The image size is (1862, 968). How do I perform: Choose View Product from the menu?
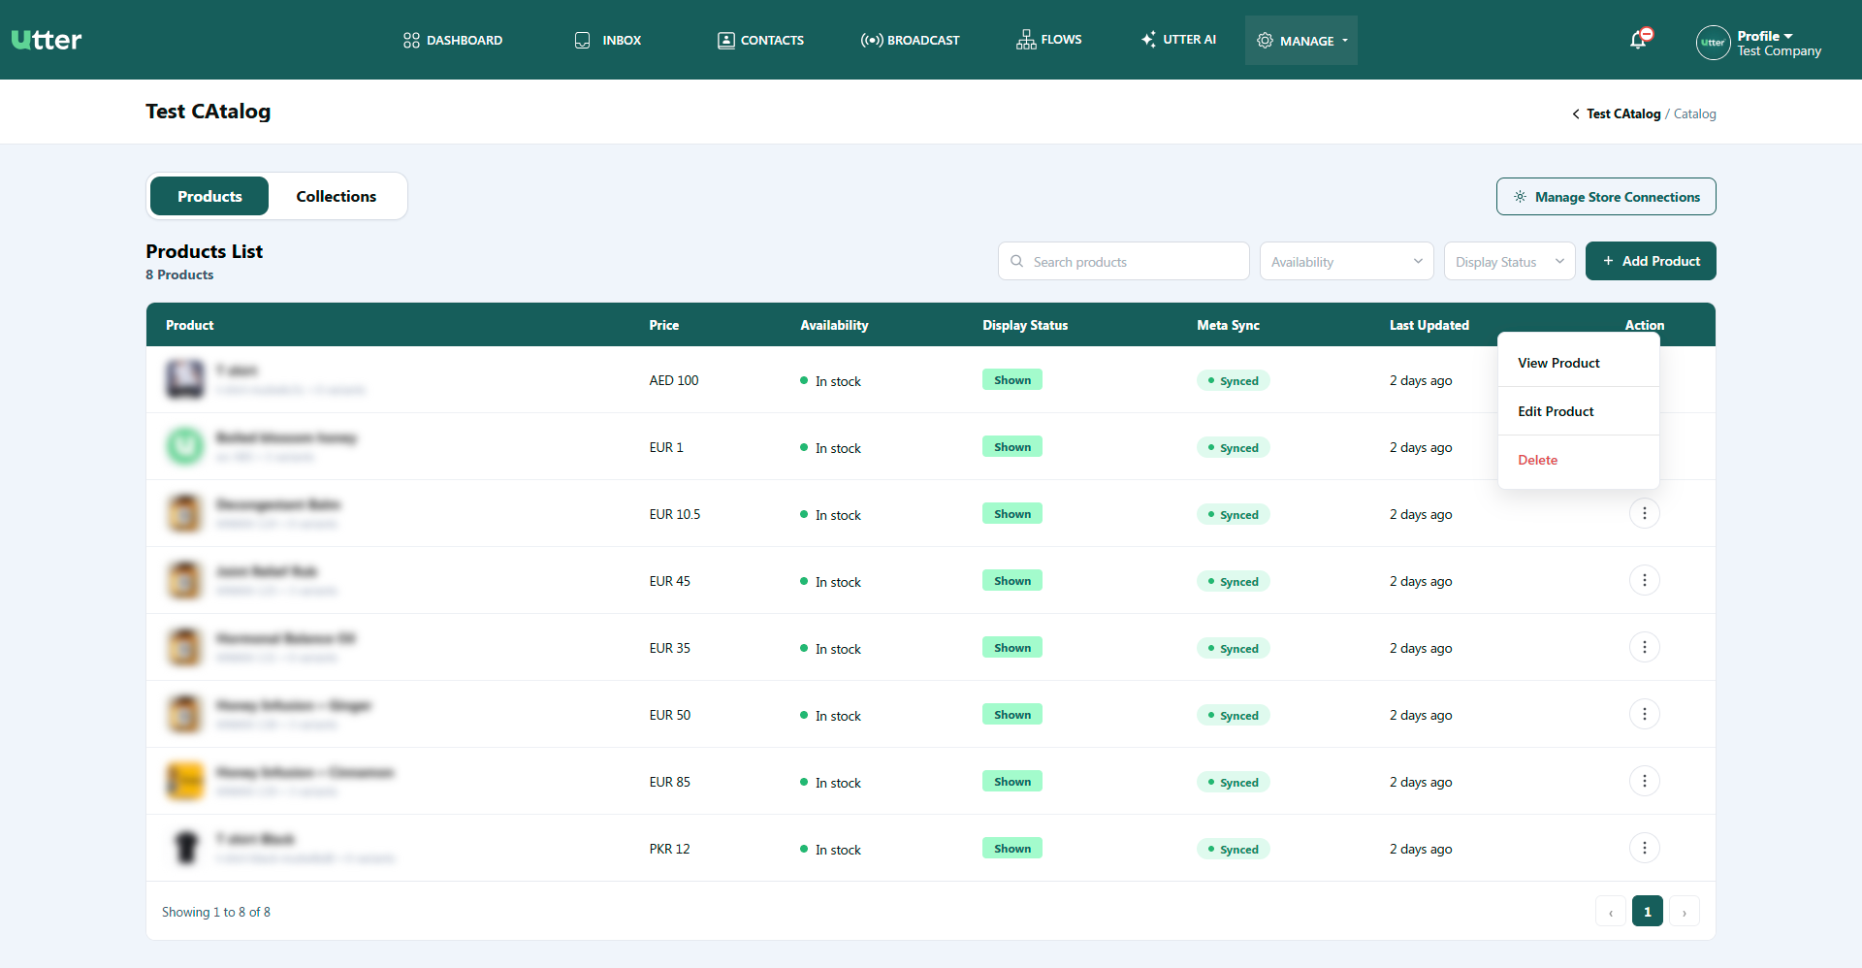click(1578, 363)
